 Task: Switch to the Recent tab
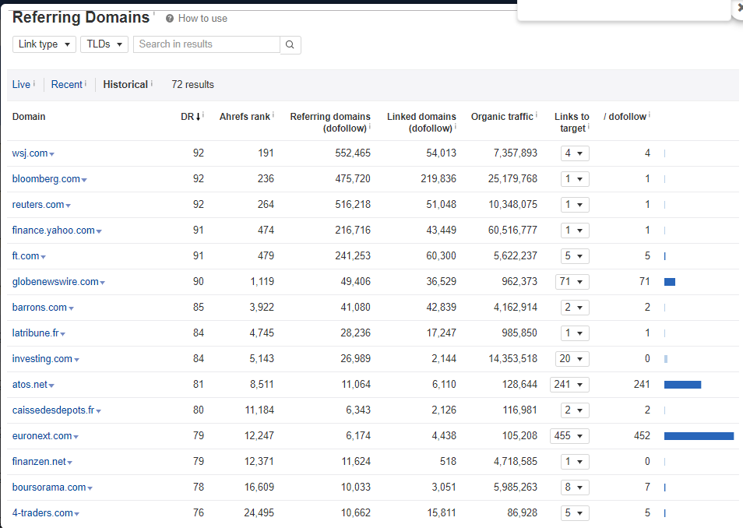point(66,84)
